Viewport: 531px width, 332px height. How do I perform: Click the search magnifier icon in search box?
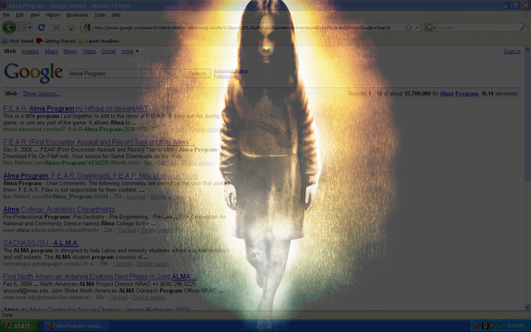tap(523, 27)
